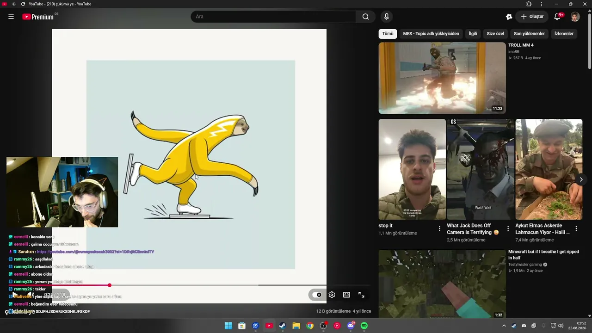Select the "Son yüklenenler" filter chip
592x333 pixels.
(529, 34)
